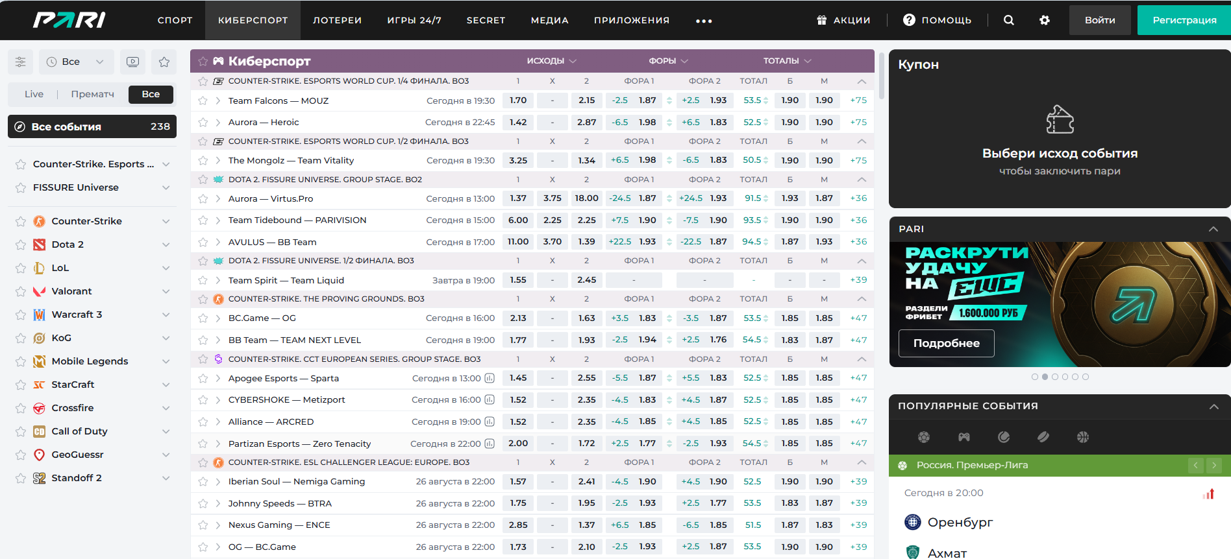Open the Тоталы column dropdown
Image resolution: width=1231 pixels, height=559 pixels.
[787, 61]
